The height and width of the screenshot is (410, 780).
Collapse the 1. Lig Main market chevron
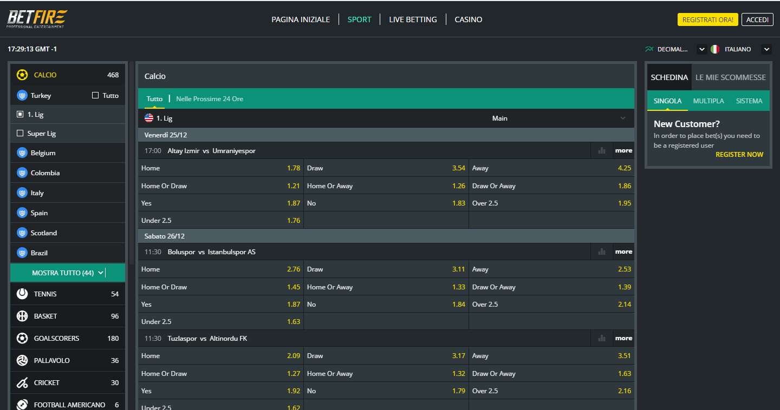click(x=623, y=118)
